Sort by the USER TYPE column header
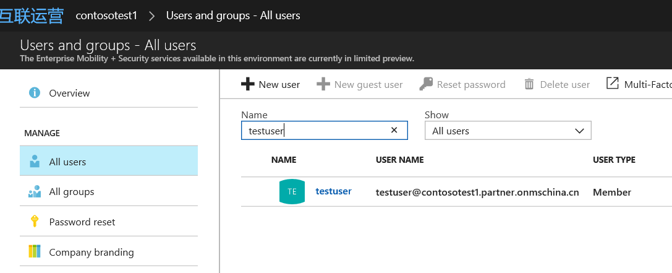Viewport: 672px width, 273px height. [x=613, y=160]
